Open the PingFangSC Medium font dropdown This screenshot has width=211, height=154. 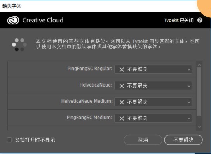pos(153,118)
